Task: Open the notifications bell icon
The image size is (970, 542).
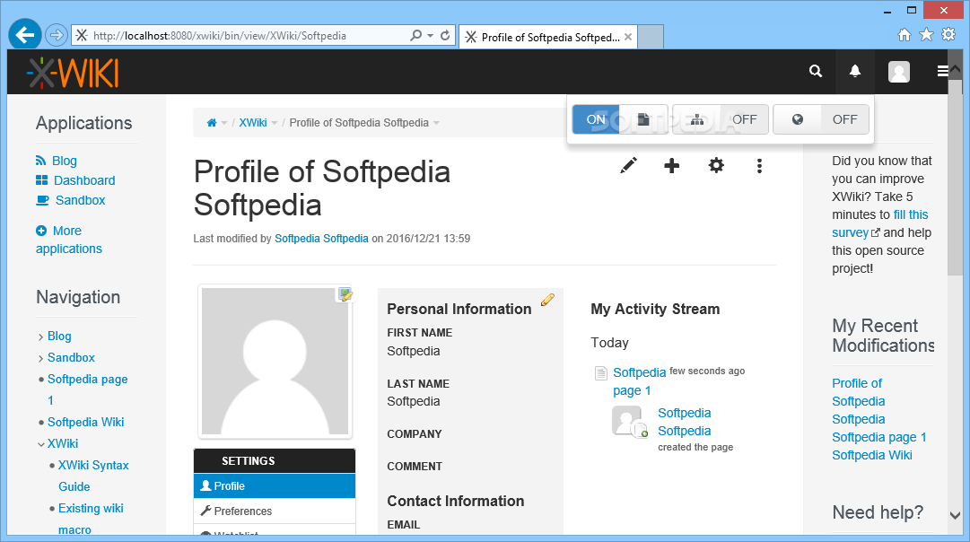Action: (x=854, y=70)
